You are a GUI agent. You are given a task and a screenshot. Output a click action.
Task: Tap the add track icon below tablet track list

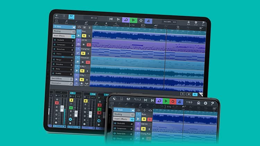pyautogui.click(x=81, y=84)
